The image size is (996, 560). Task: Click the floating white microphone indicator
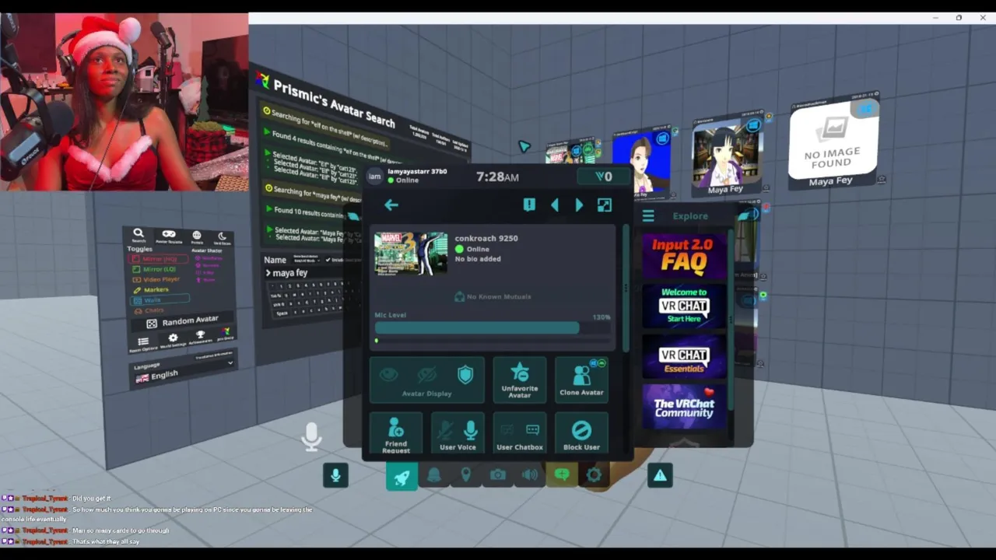[x=311, y=436]
